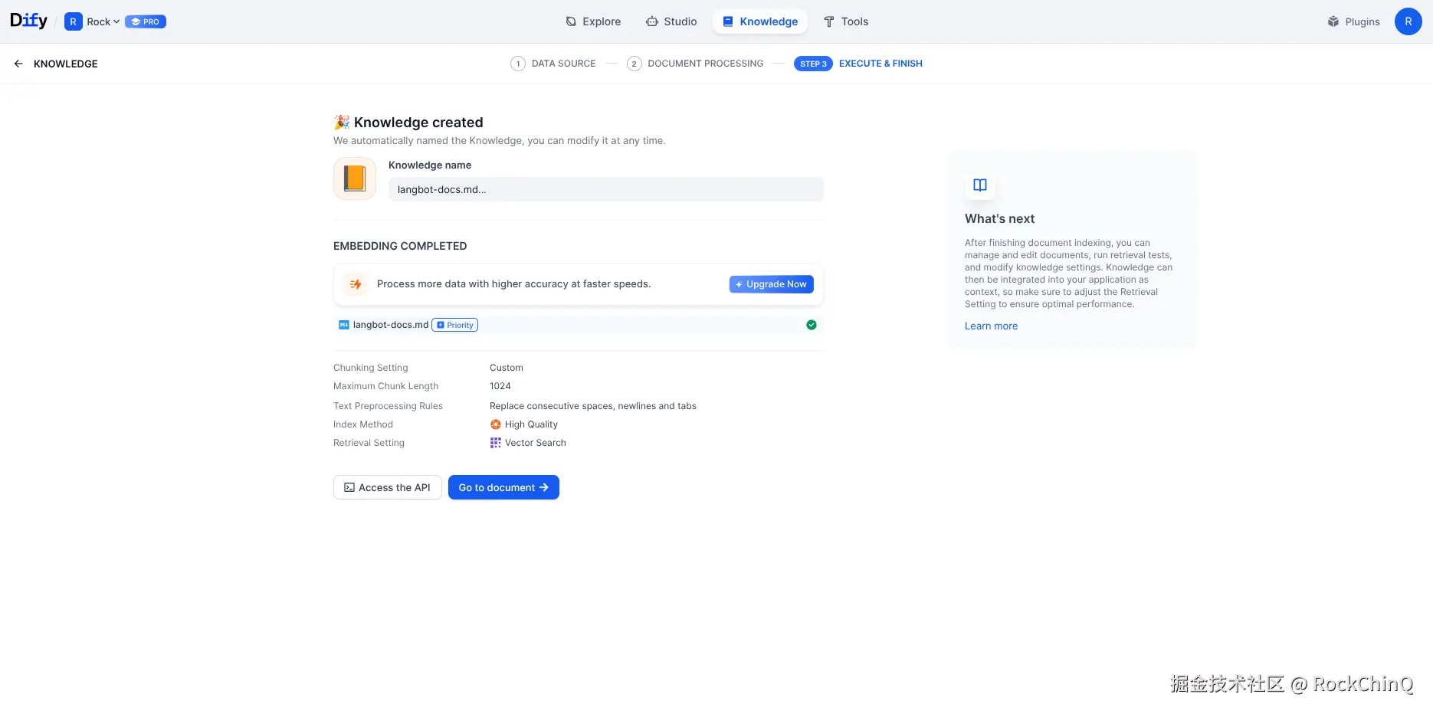1433x714 pixels.
Task: Click the Access the API button
Action: click(387, 487)
